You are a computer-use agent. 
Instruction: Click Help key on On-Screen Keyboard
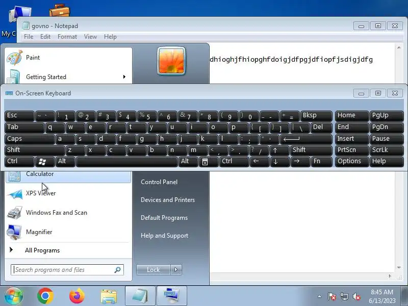point(387,162)
